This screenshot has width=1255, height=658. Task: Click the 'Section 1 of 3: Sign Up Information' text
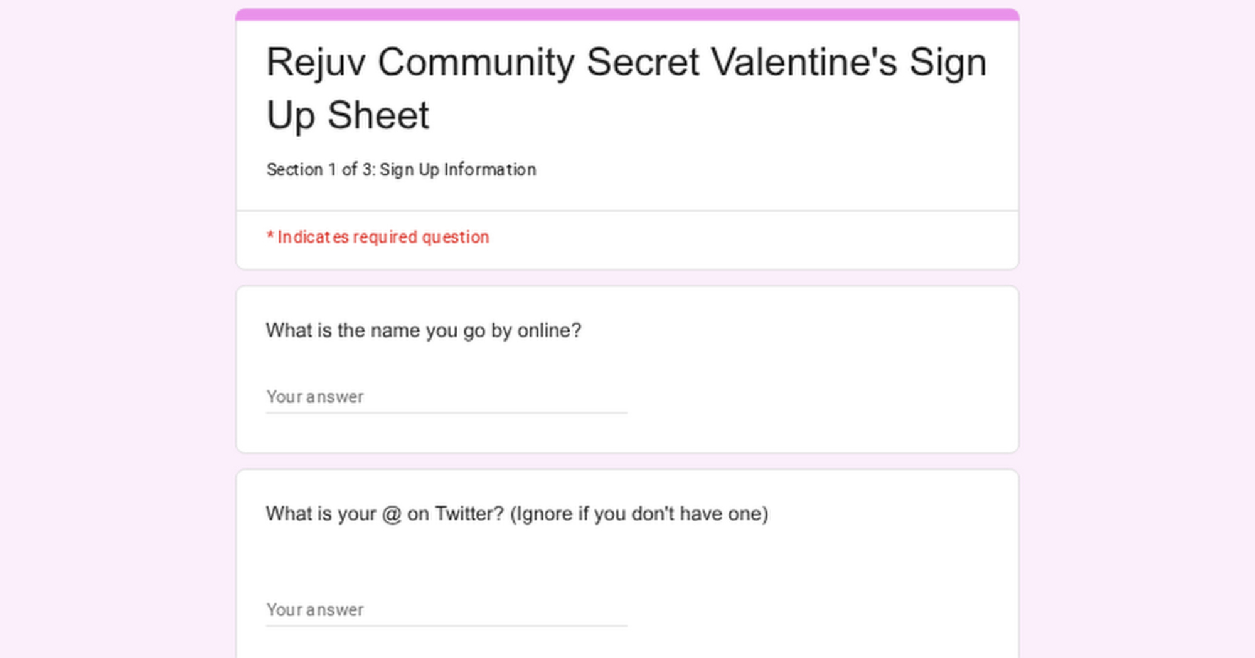pos(401,169)
